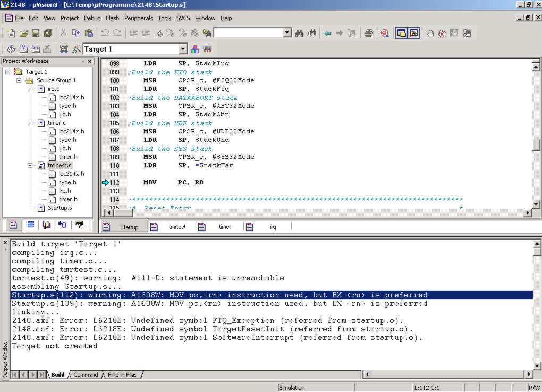This screenshot has width=542, height=392.
Task: Open the Target 1 dropdown list
Action: pos(183,49)
